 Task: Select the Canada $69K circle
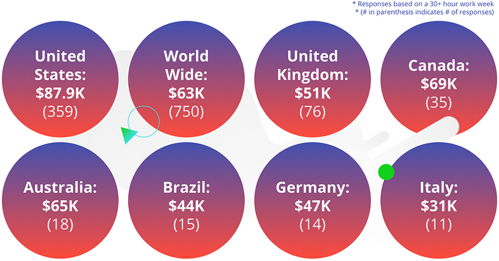pyautogui.click(x=438, y=78)
